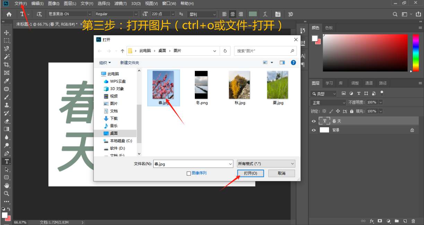This screenshot has width=424, height=225.
Task: Open the font size dropdown 220 点
Action: 163,14
